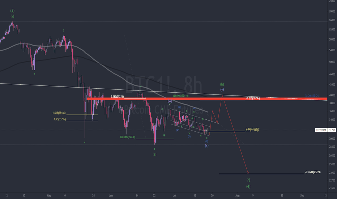Click May on the time axis
Viewport: 337px width, 199px height.
coord(49,195)
